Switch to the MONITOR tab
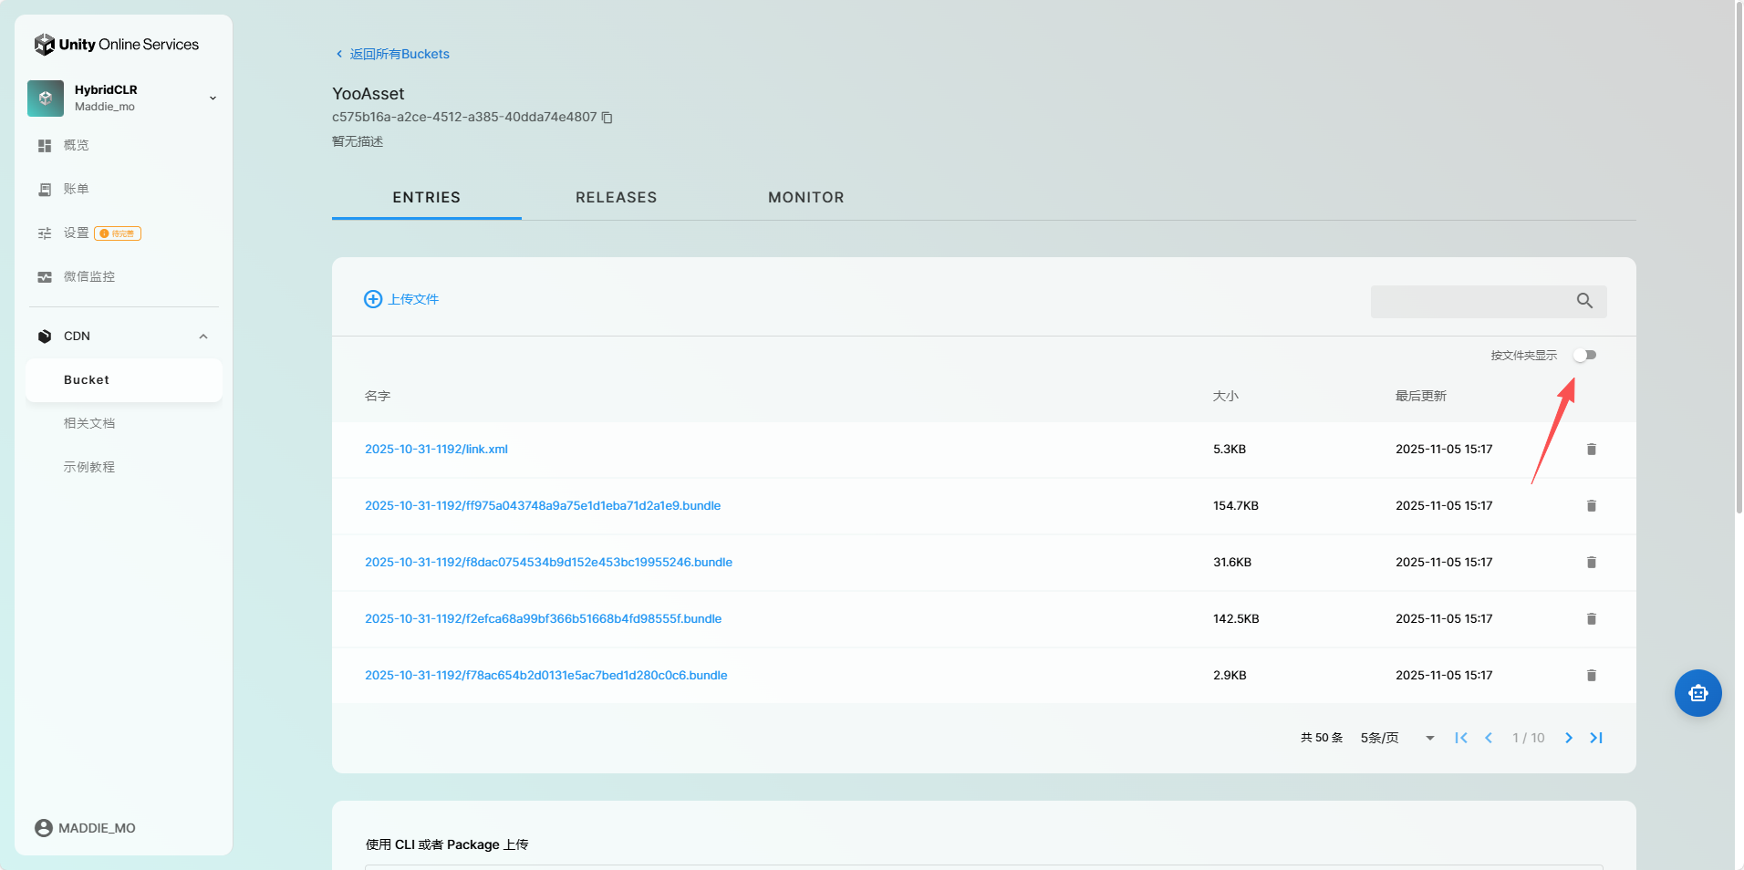1744x870 pixels. tap(806, 197)
